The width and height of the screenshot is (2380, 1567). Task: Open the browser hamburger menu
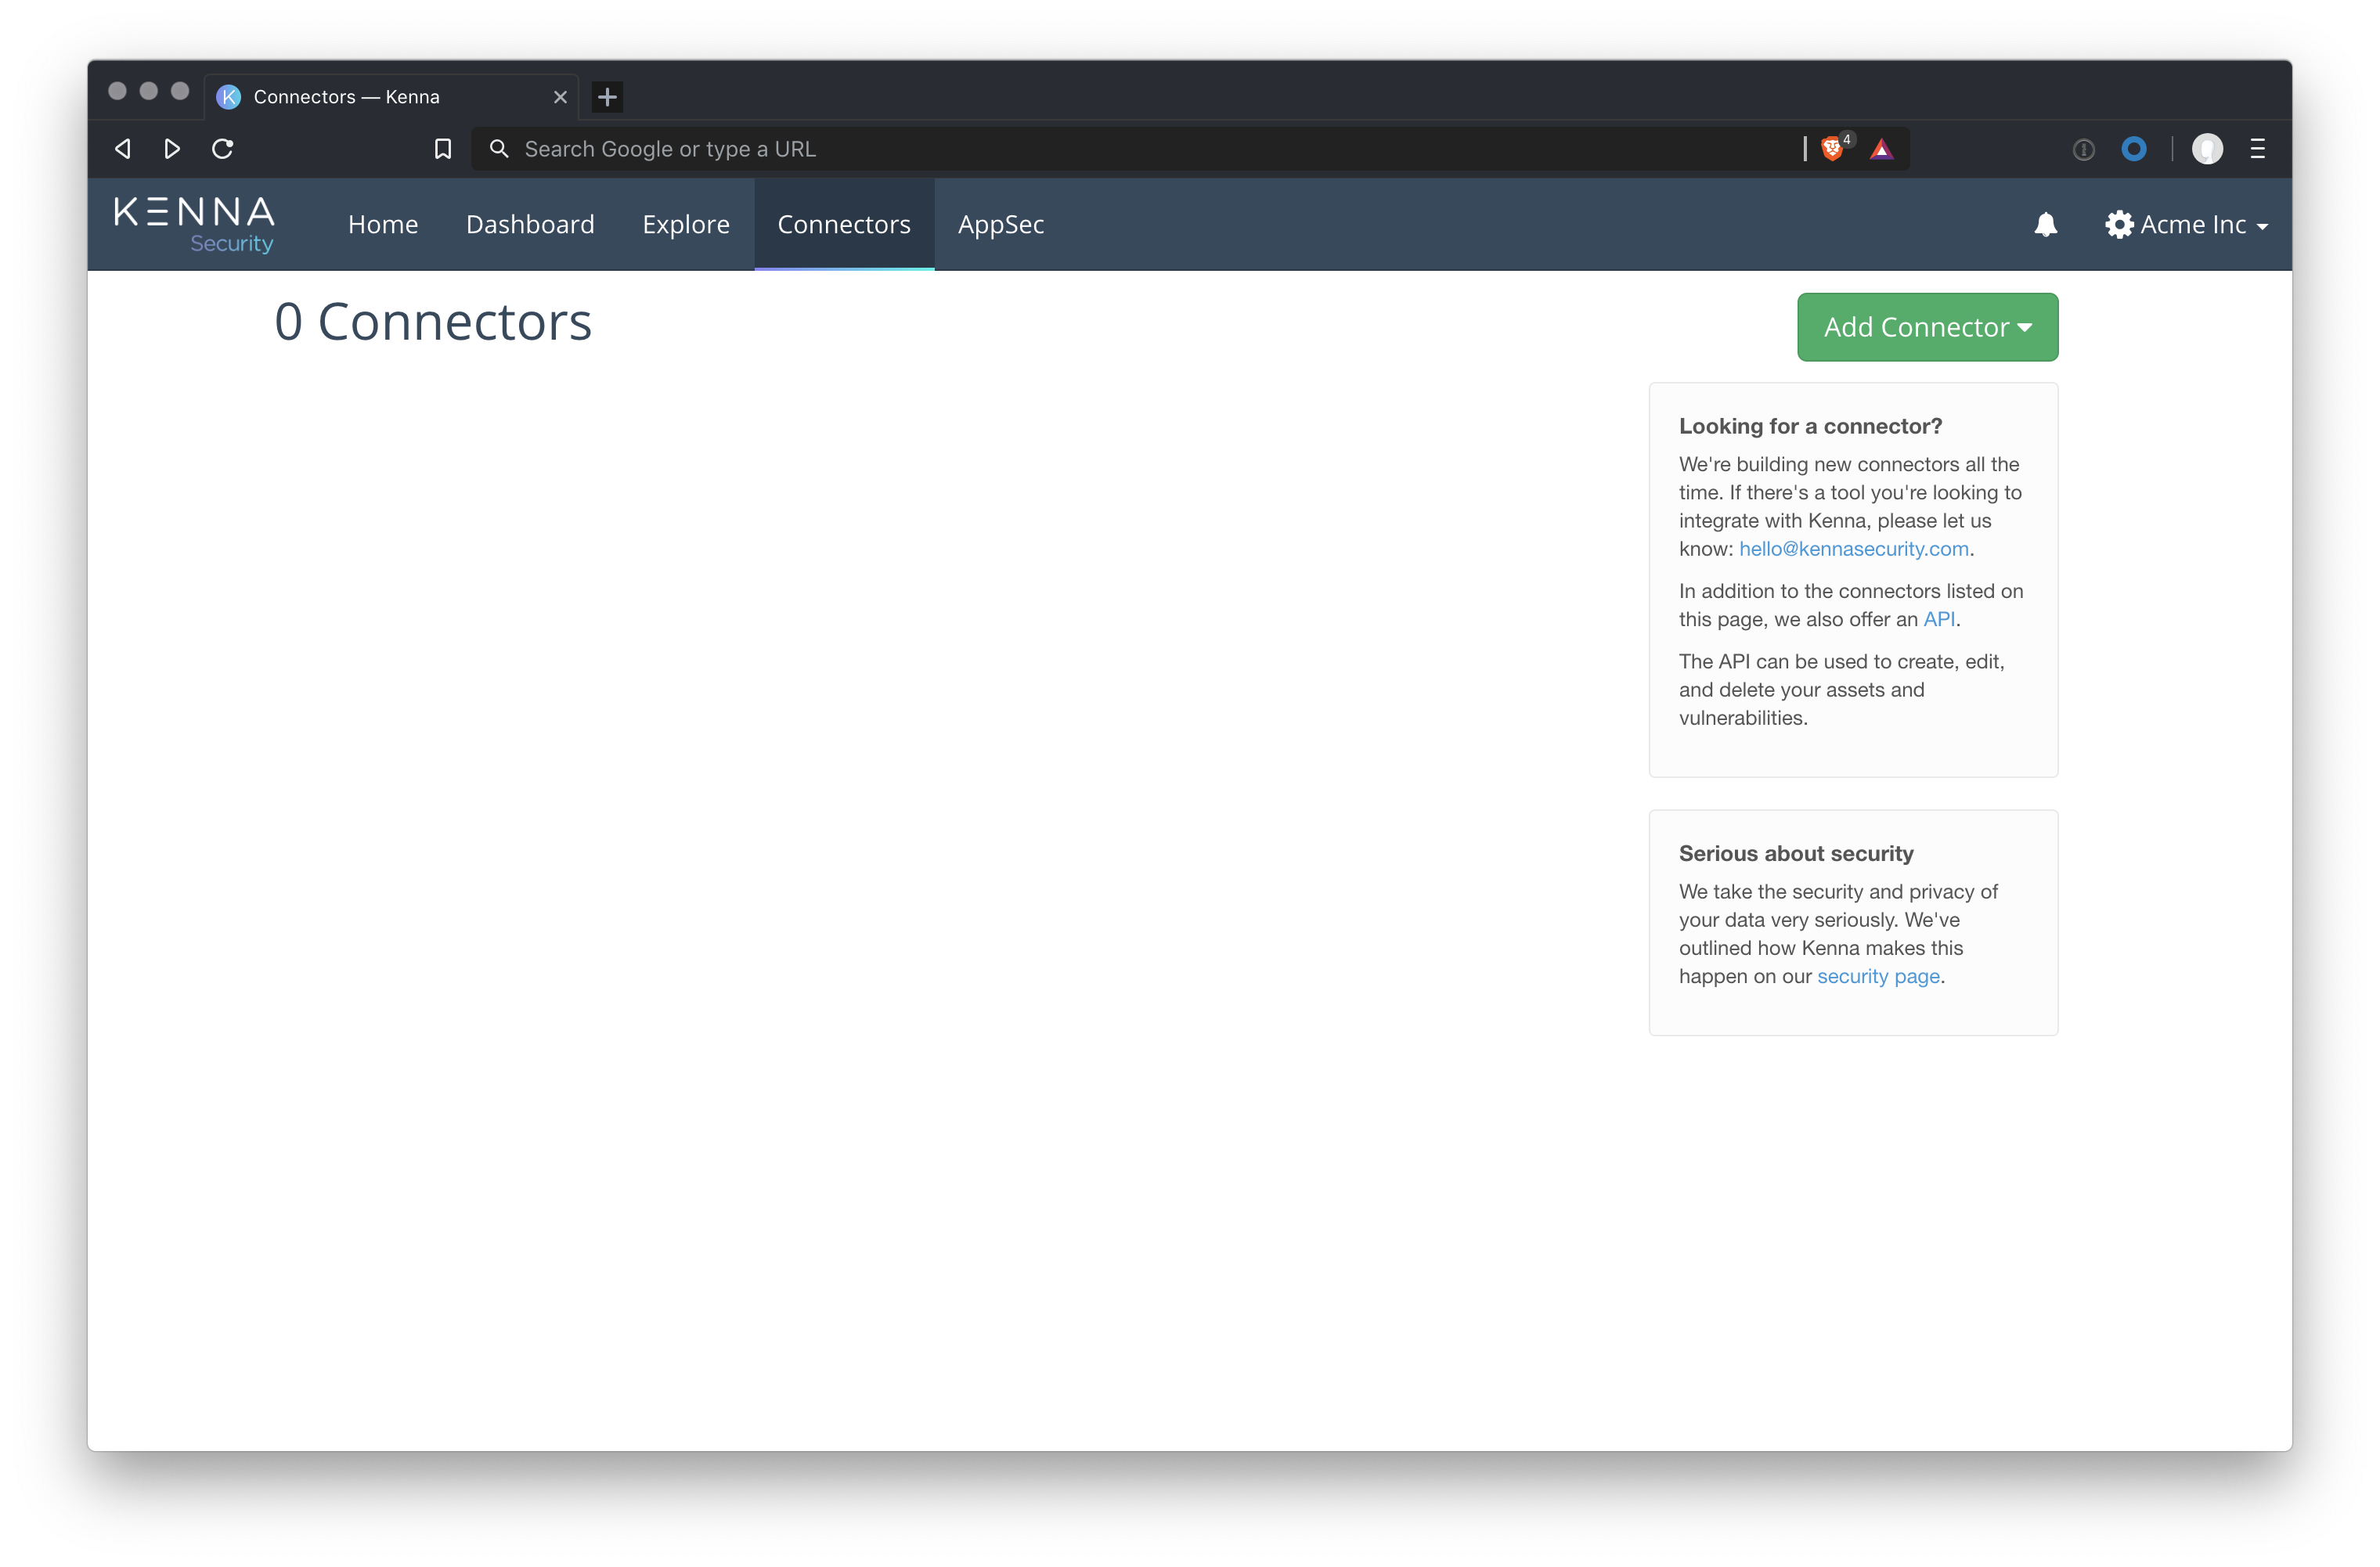(2257, 149)
